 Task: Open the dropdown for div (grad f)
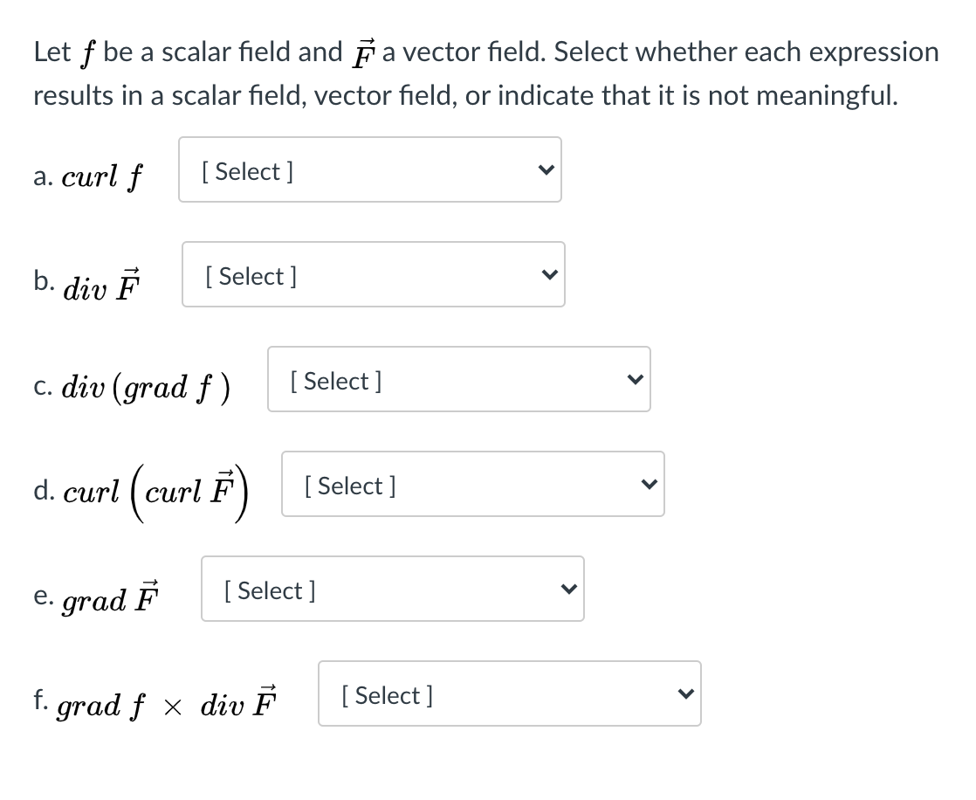tap(459, 379)
